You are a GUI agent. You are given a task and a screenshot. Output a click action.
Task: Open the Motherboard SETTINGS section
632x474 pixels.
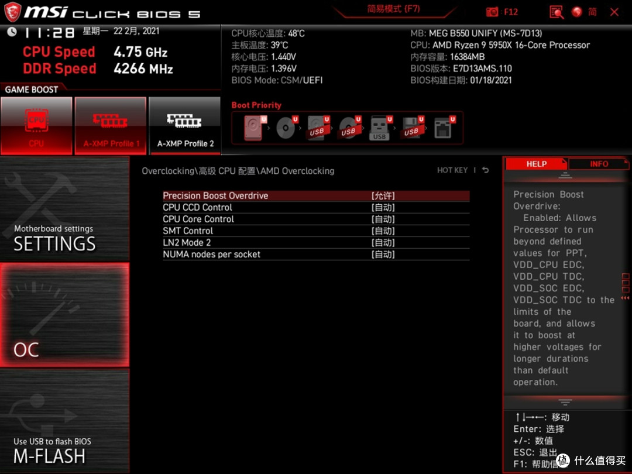point(64,209)
